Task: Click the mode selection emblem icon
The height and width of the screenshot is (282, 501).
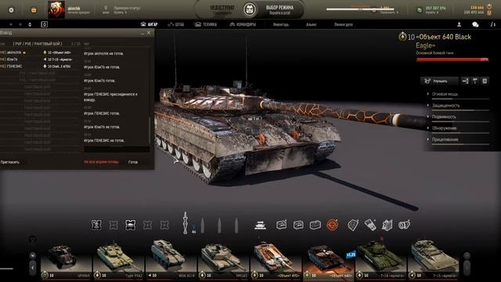Action: 250,9
